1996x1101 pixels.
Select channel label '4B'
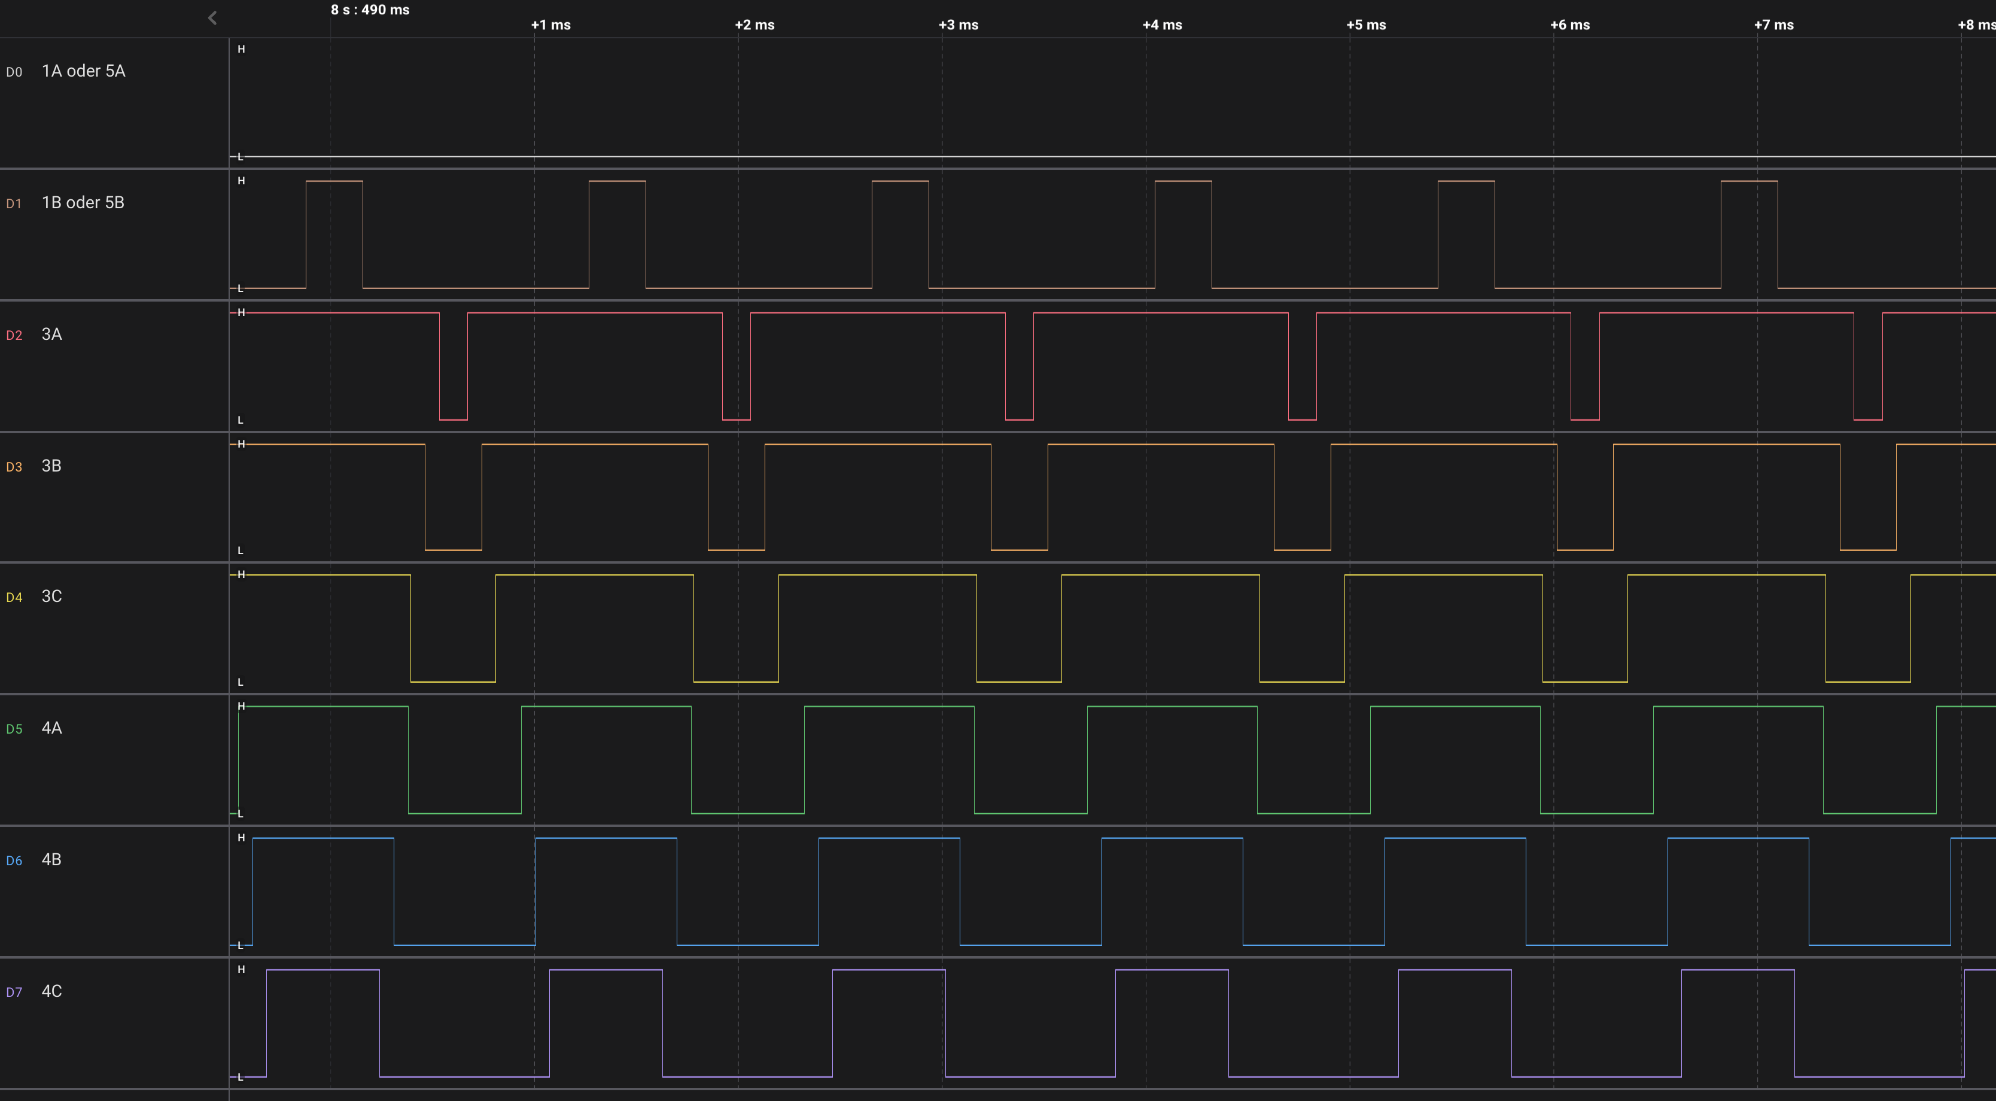[51, 860]
